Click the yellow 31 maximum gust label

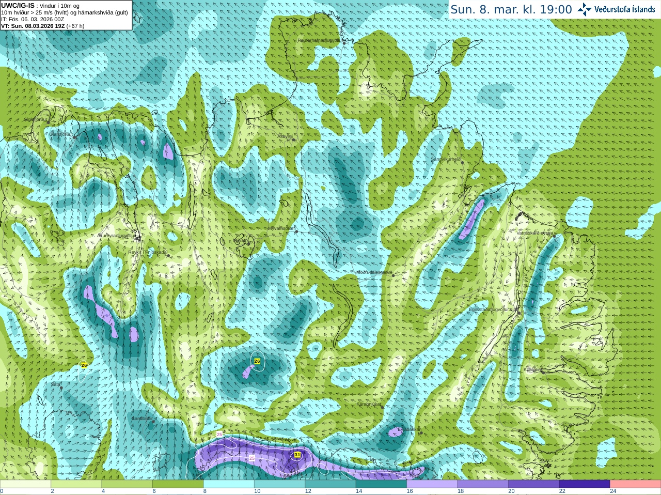coord(297,455)
